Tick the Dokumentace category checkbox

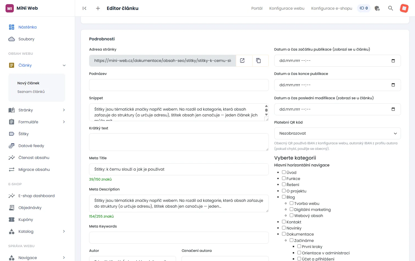tap(284, 234)
